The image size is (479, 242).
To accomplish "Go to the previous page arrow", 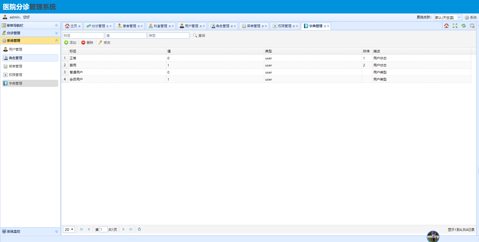I will pos(89,229).
